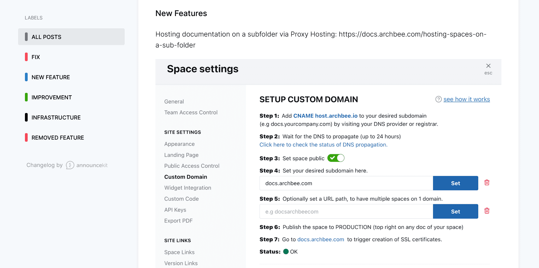Click the LABELS sidebar heading
This screenshot has height=268, width=539.
coord(33,18)
